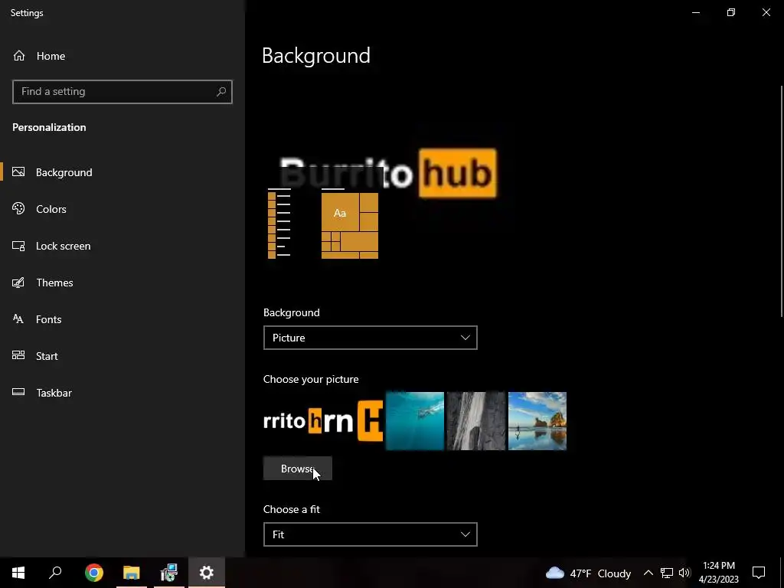784x588 pixels.
Task: Click the Taskbar icon in sidebar
Action: [18, 392]
